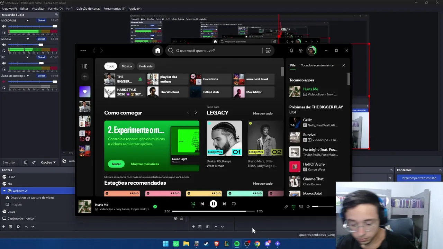Viewport: 443px width, 249px height.
Task: Click the green check beside Hurts Me
Action: click(155, 206)
